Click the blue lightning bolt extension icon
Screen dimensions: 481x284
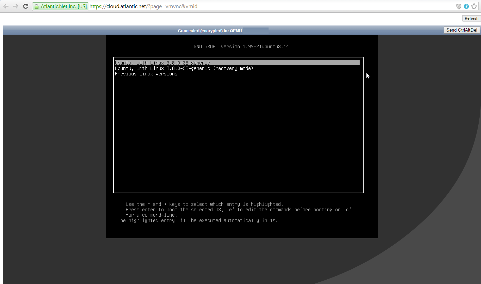click(466, 6)
